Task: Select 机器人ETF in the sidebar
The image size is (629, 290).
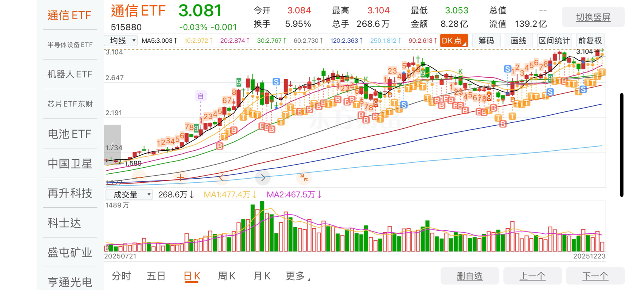Action: point(70,74)
